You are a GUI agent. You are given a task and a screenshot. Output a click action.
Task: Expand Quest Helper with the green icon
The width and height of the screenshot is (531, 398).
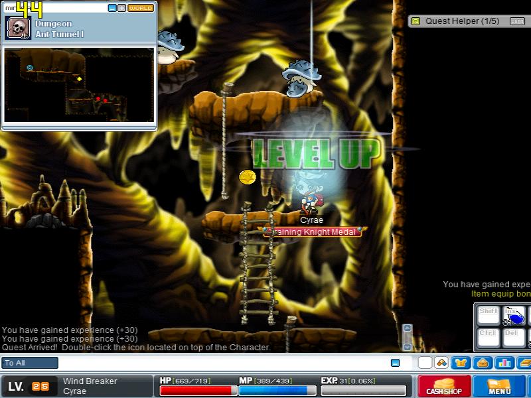coord(416,21)
